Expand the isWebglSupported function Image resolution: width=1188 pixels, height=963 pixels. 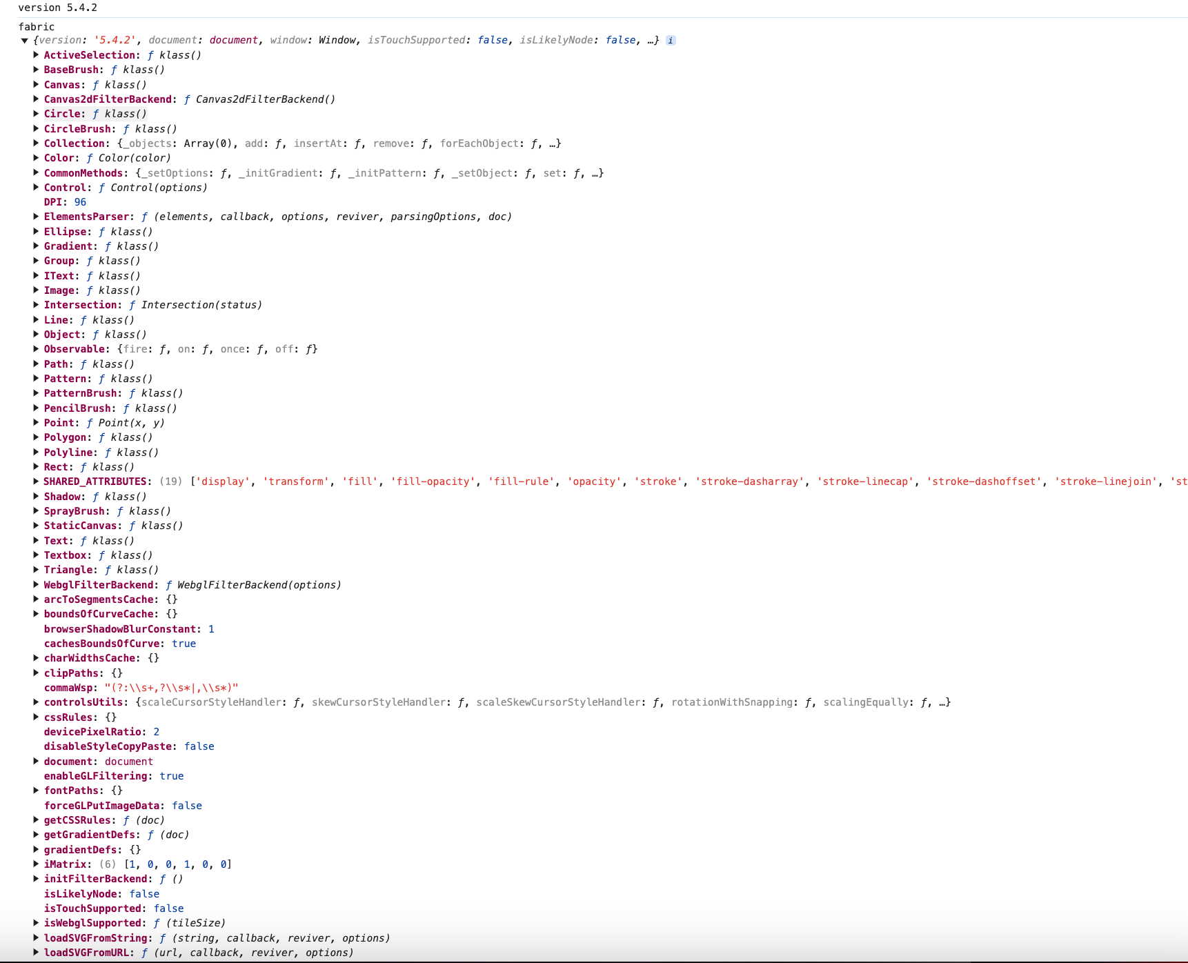36,923
